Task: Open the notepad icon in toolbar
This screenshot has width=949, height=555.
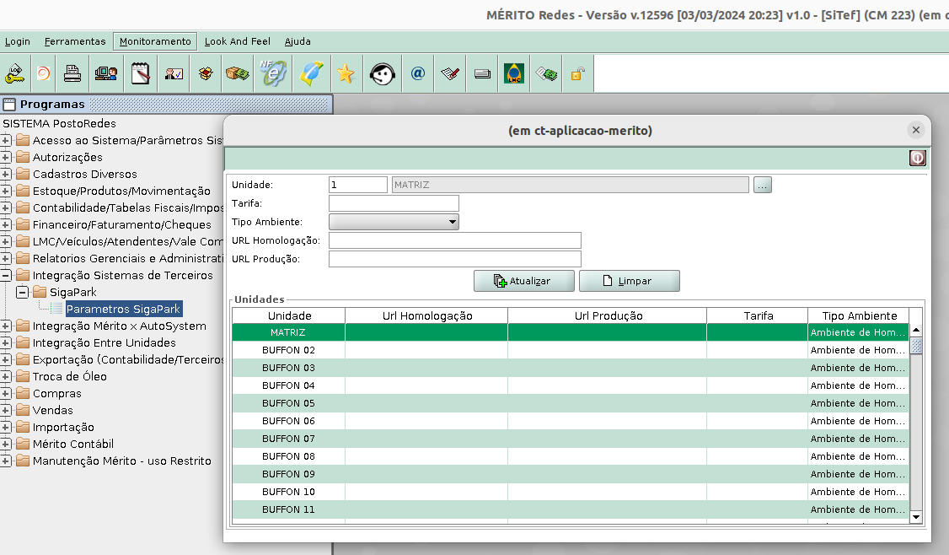Action: (x=140, y=74)
